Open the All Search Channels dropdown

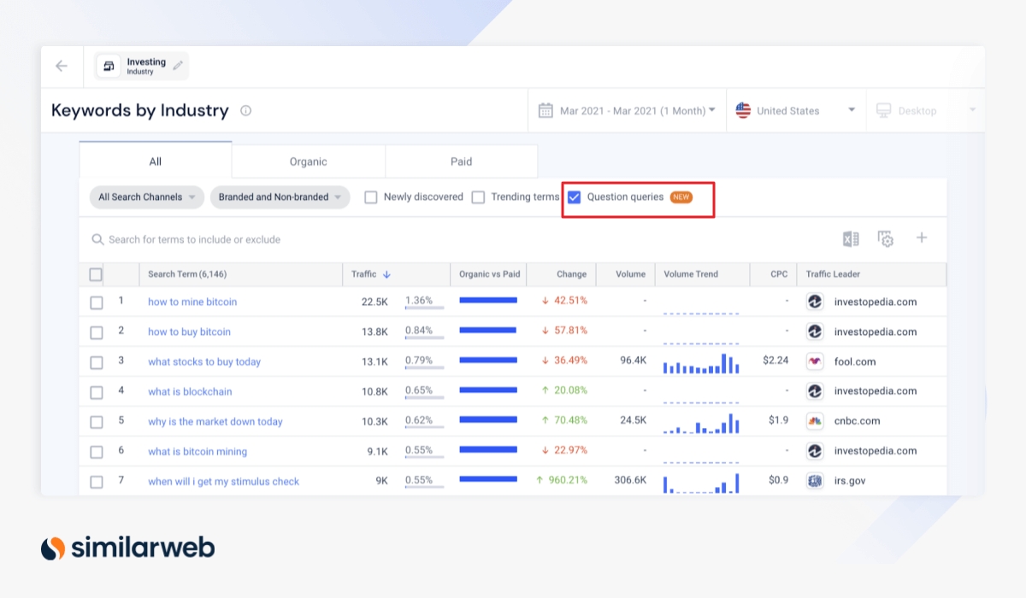(146, 196)
